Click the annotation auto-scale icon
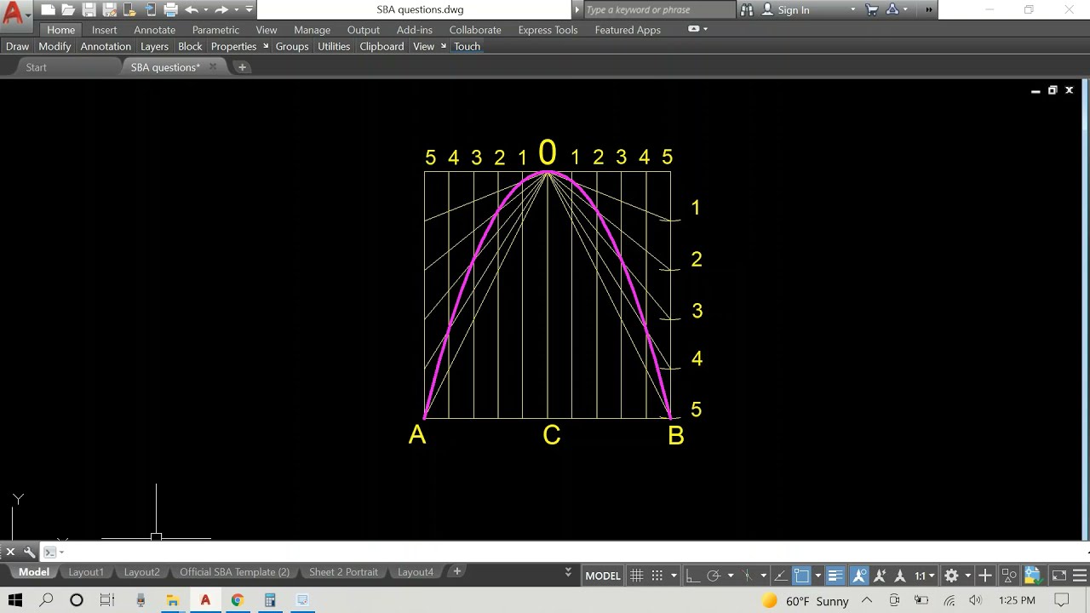1090x613 pixels. [879, 576]
